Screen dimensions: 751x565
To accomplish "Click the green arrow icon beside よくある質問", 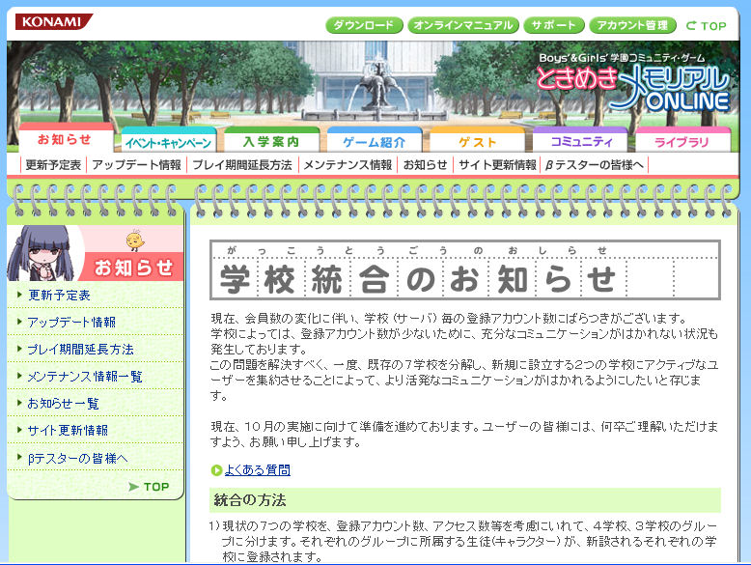I will [216, 470].
